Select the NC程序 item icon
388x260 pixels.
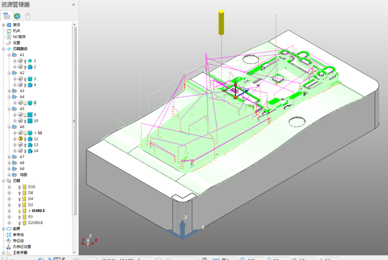(9, 36)
